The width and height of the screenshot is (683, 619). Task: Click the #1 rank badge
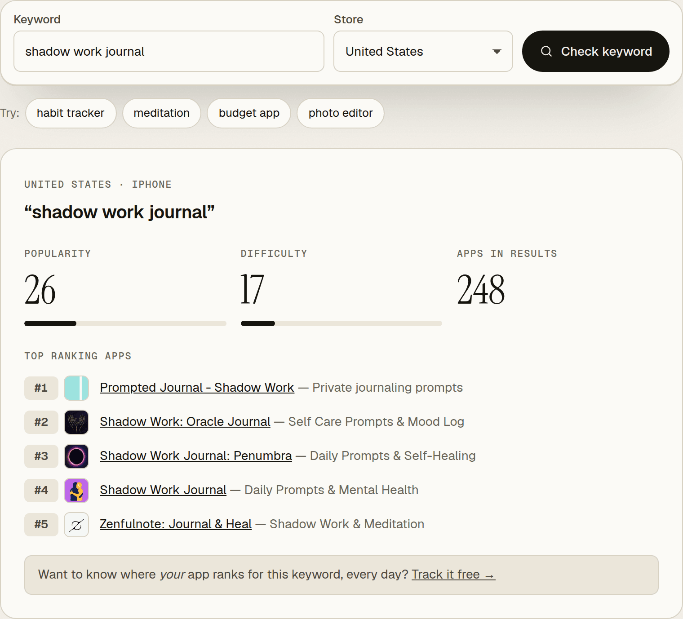(x=41, y=388)
